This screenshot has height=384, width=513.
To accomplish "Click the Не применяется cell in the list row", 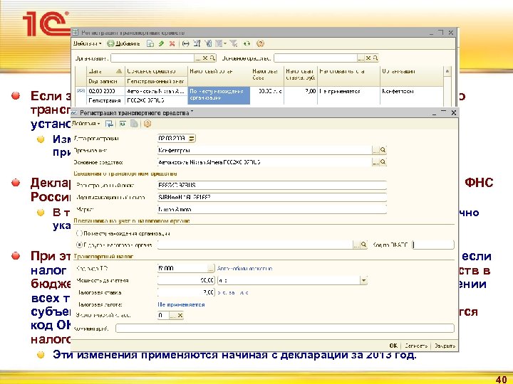I will click(x=348, y=92).
